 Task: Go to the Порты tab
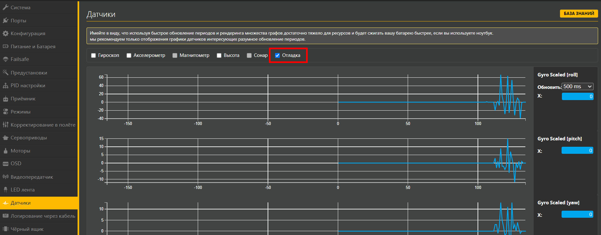click(x=39, y=20)
